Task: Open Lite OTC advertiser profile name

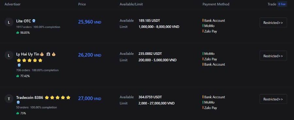Action: click(24, 21)
